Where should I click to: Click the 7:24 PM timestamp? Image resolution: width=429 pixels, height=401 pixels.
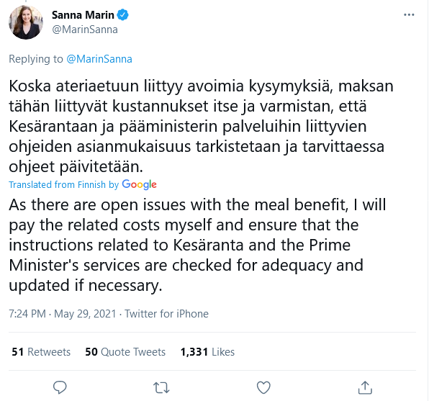click(27, 314)
